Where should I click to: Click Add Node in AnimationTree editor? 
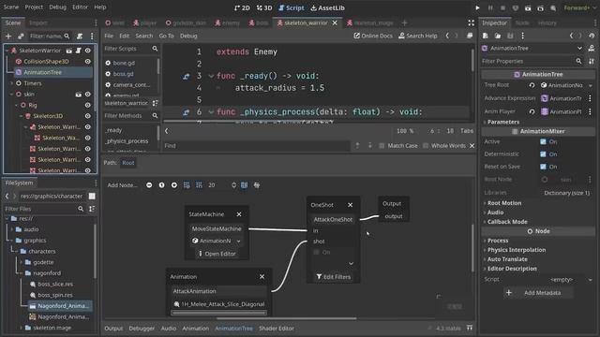click(x=123, y=185)
